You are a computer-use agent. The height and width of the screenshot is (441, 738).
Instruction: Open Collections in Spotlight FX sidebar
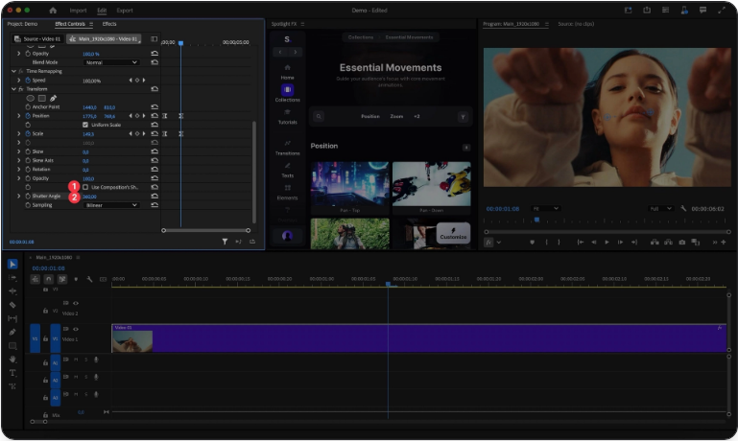click(287, 93)
